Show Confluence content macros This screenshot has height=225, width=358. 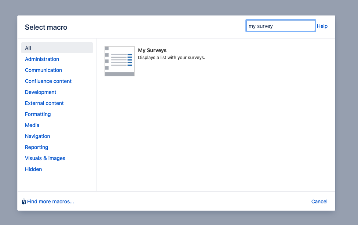tap(48, 81)
